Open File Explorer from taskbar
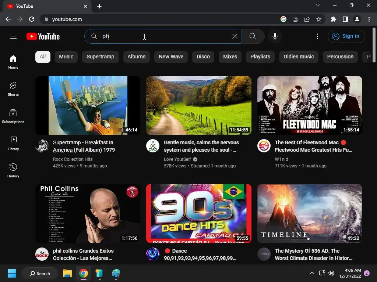 pos(67,273)
